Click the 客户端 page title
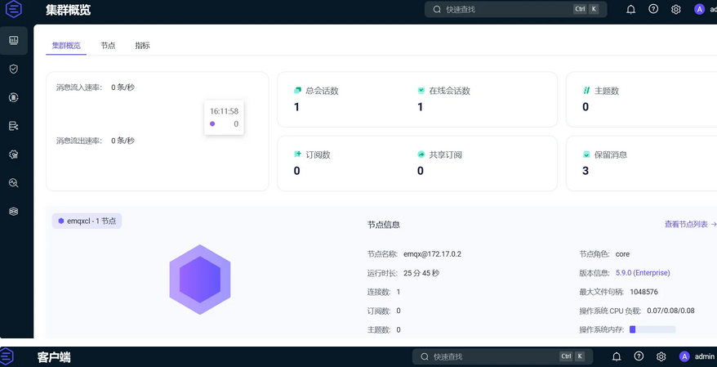Screen dimensions: 717x367 pos(54,357)
